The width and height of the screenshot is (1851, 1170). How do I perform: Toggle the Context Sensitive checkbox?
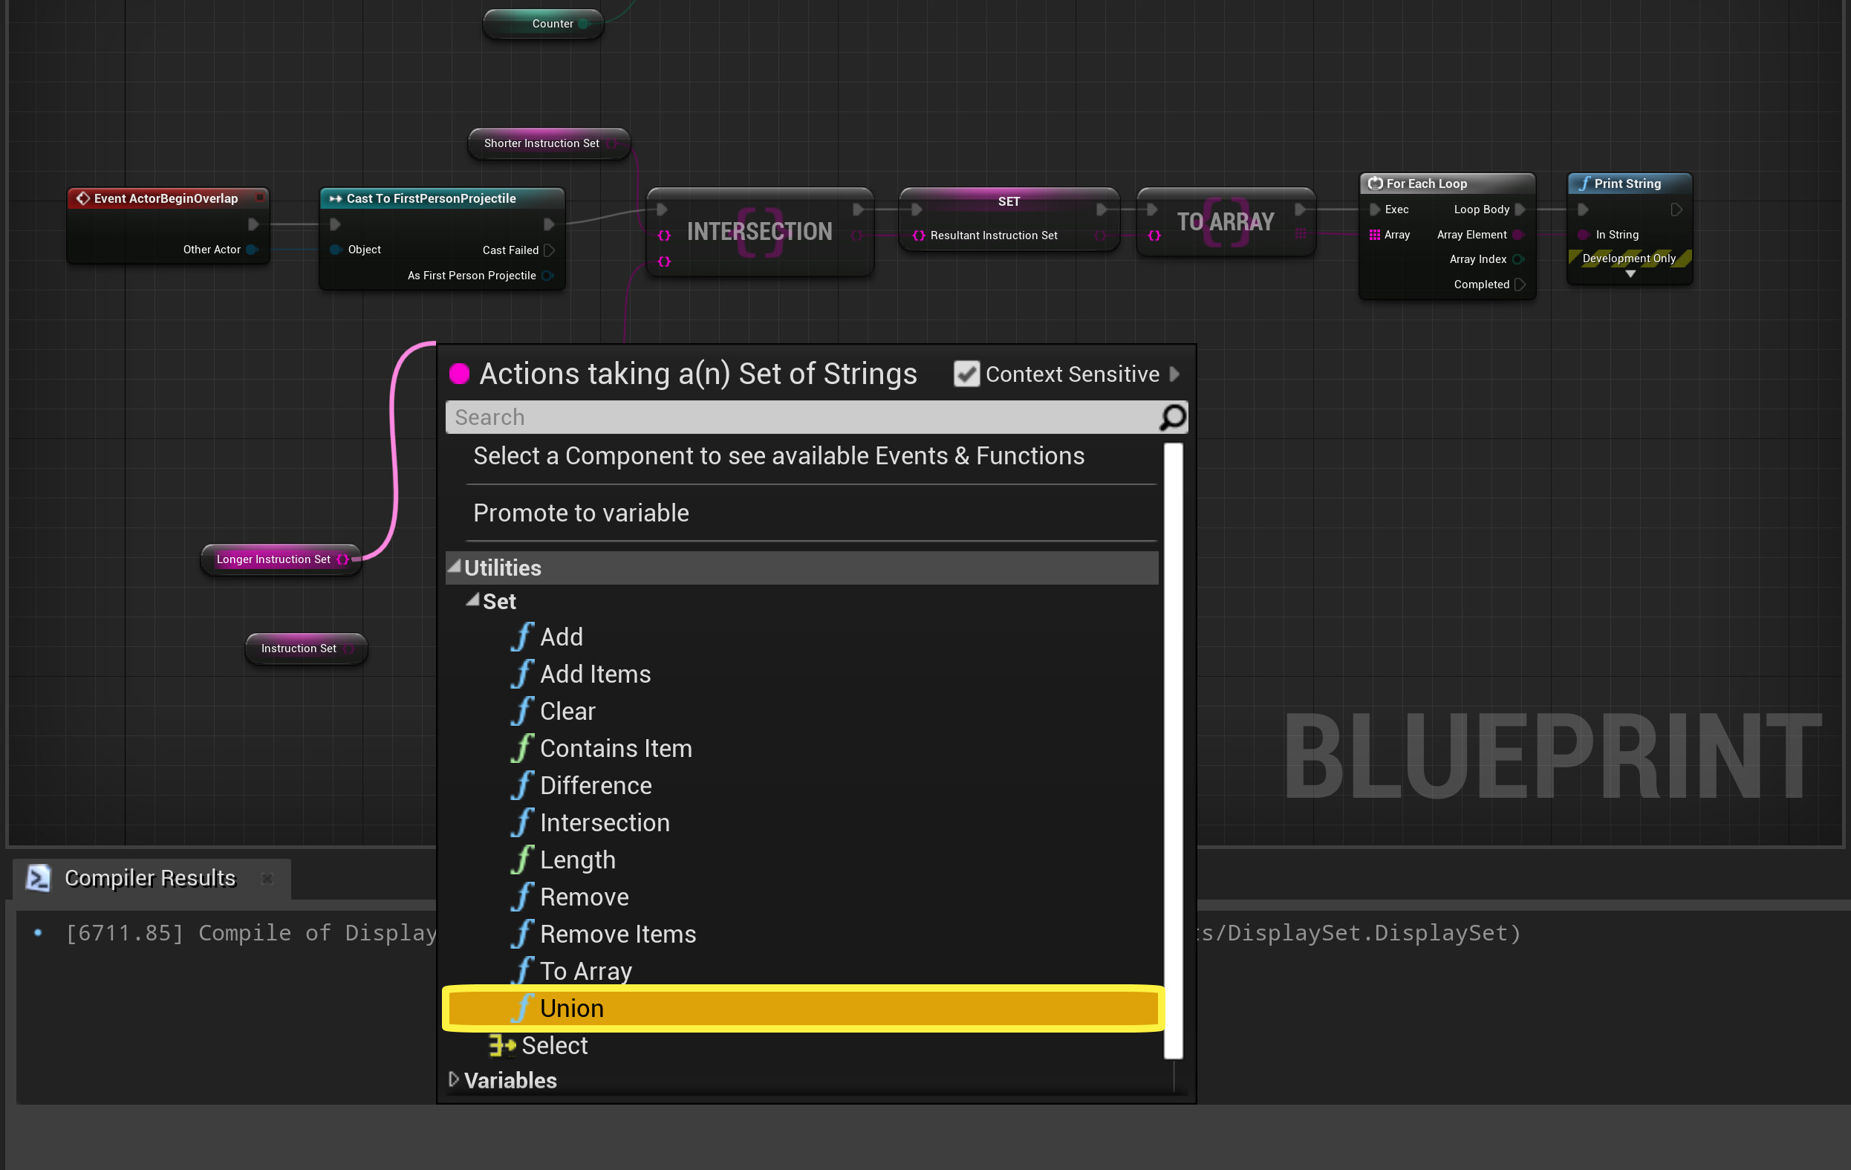[966, 374]
